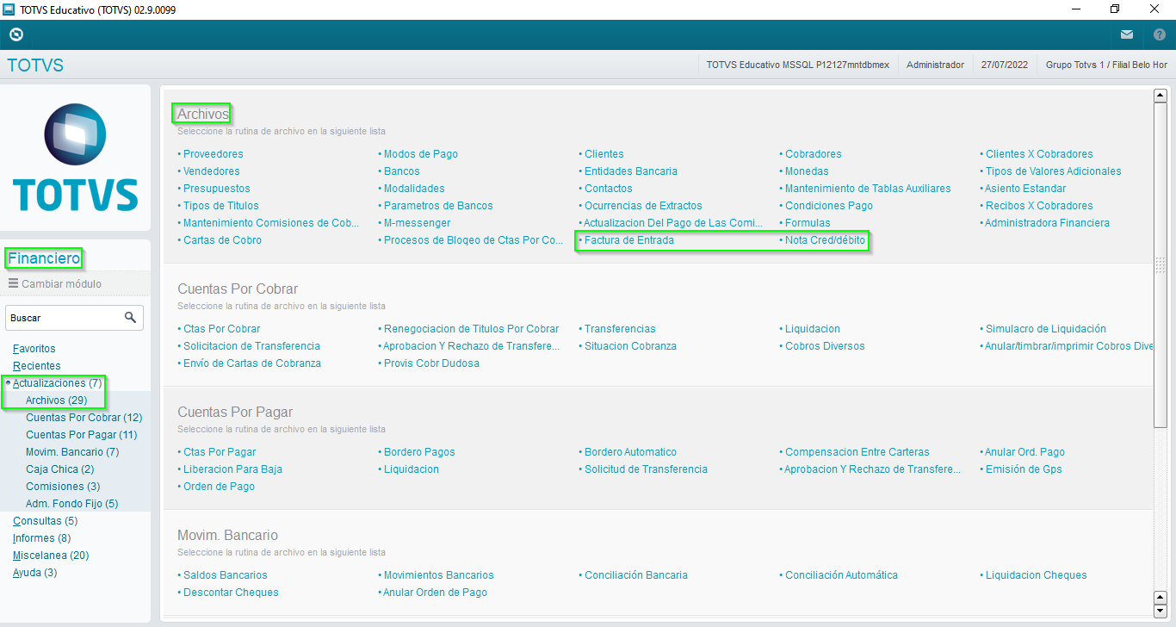Viewport: 1176px width, 627px height.
Task: Collapse the Actualizaciones (7) menu
Action: tap(57, 383)
